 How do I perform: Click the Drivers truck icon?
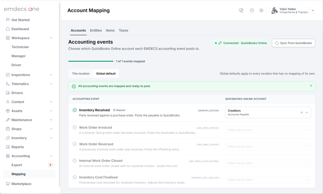(x=8, y=93)
